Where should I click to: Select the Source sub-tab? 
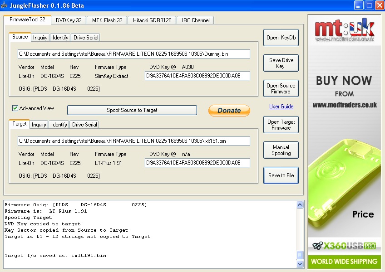[x=20, y=37]
